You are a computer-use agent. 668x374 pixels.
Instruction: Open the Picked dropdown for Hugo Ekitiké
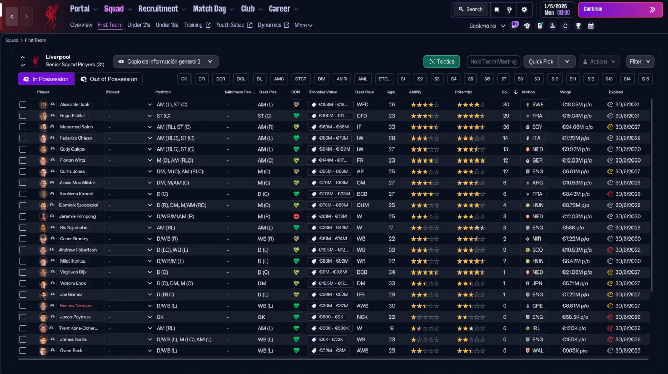(129, 116)
